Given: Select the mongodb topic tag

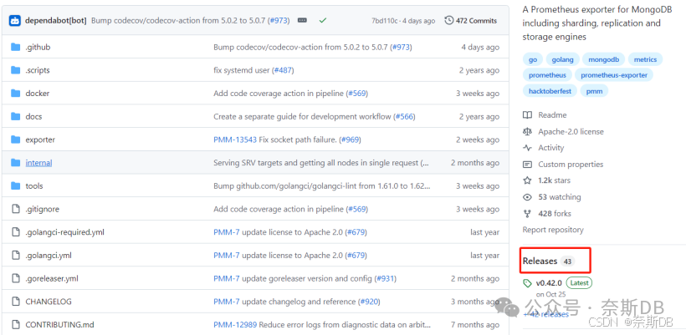Looking at the screenshot, I should pos(604,59).
